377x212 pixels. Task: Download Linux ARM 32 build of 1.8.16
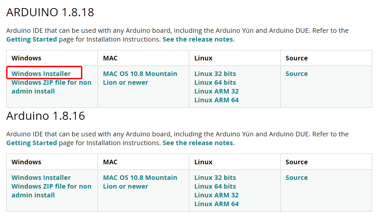coord(216,195)
